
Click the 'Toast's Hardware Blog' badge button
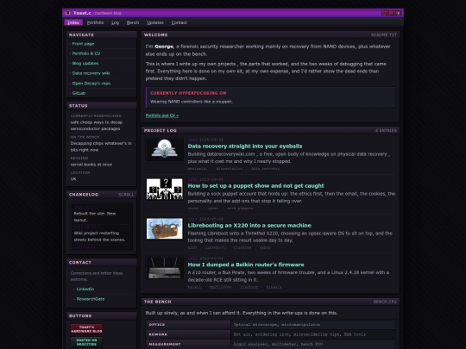pyautogui.click(x=86, y=329)
